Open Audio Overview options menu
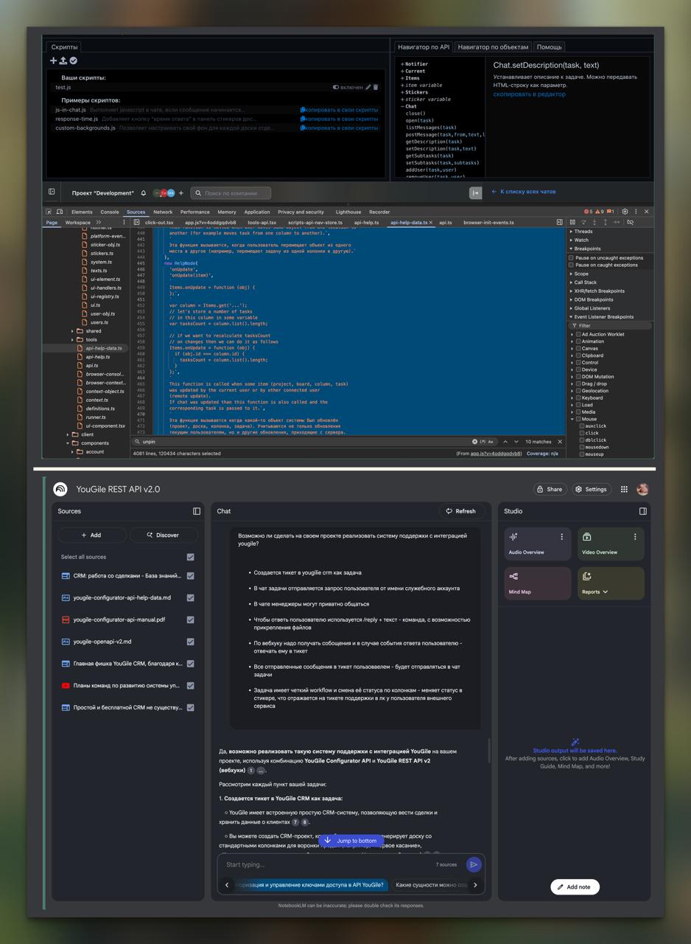Image resolution: width=691 pixels, height=944 pixels. pyautogui.click(x=561, y=537)
